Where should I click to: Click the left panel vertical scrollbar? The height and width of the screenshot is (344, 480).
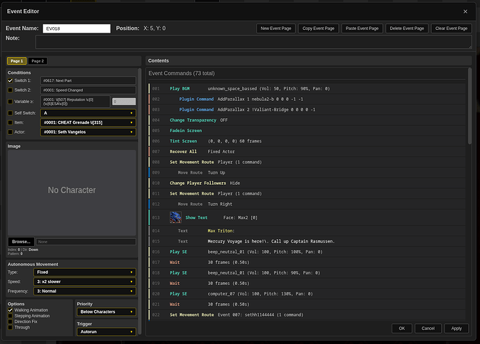140,201
